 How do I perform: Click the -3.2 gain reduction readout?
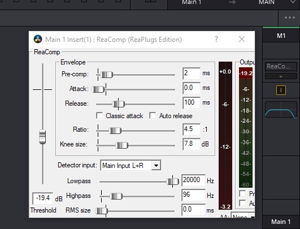225,207
